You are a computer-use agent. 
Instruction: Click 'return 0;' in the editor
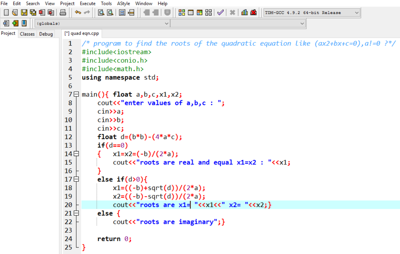pos(114,239)
